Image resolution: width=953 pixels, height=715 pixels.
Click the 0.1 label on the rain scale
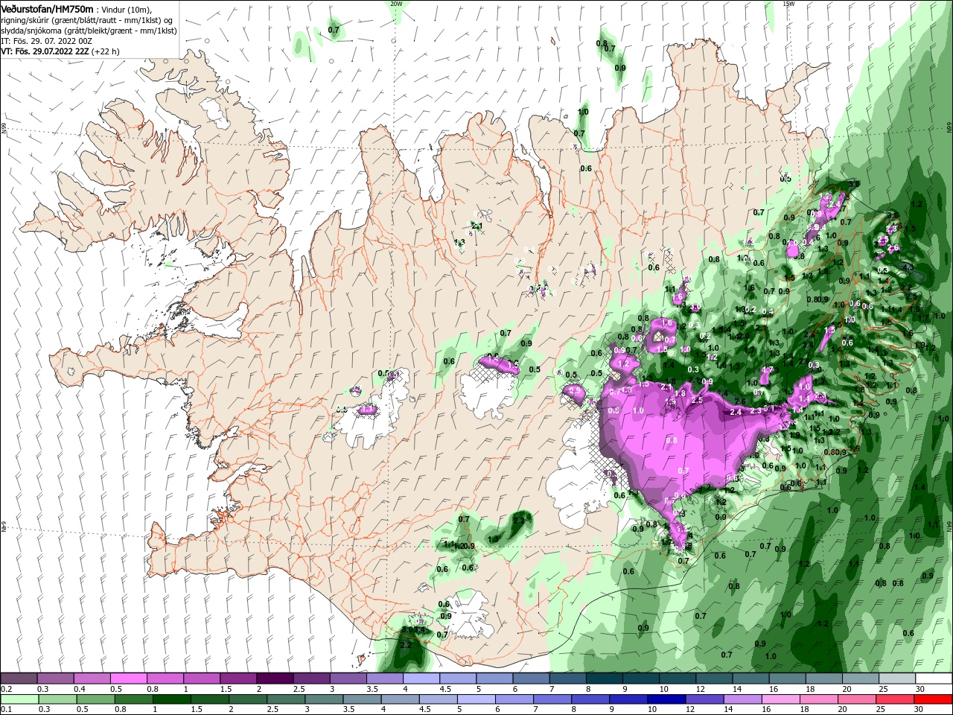(6, 709)
